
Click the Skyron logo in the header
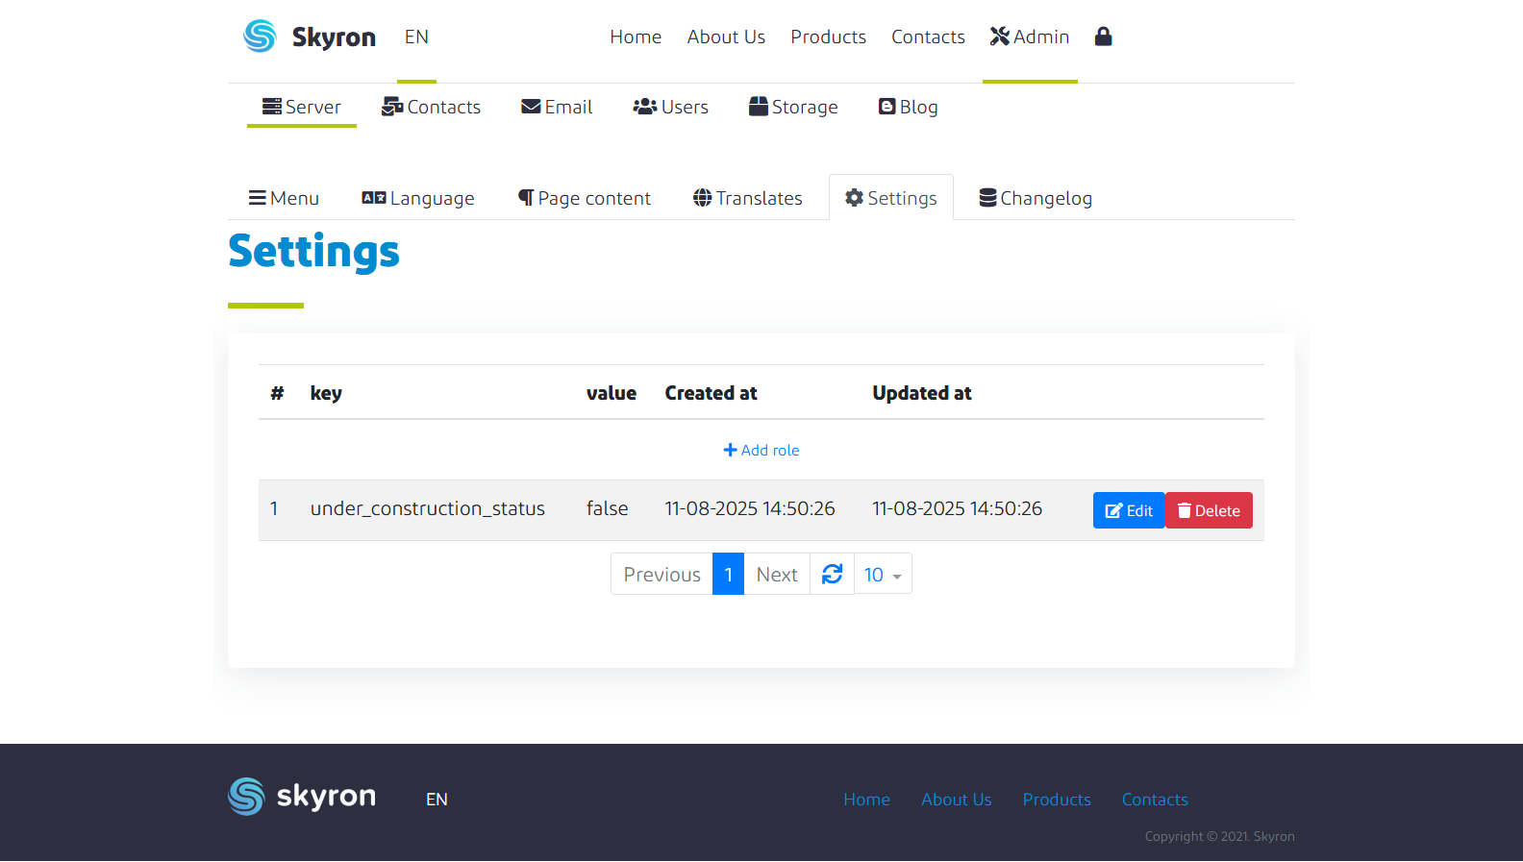260,37
